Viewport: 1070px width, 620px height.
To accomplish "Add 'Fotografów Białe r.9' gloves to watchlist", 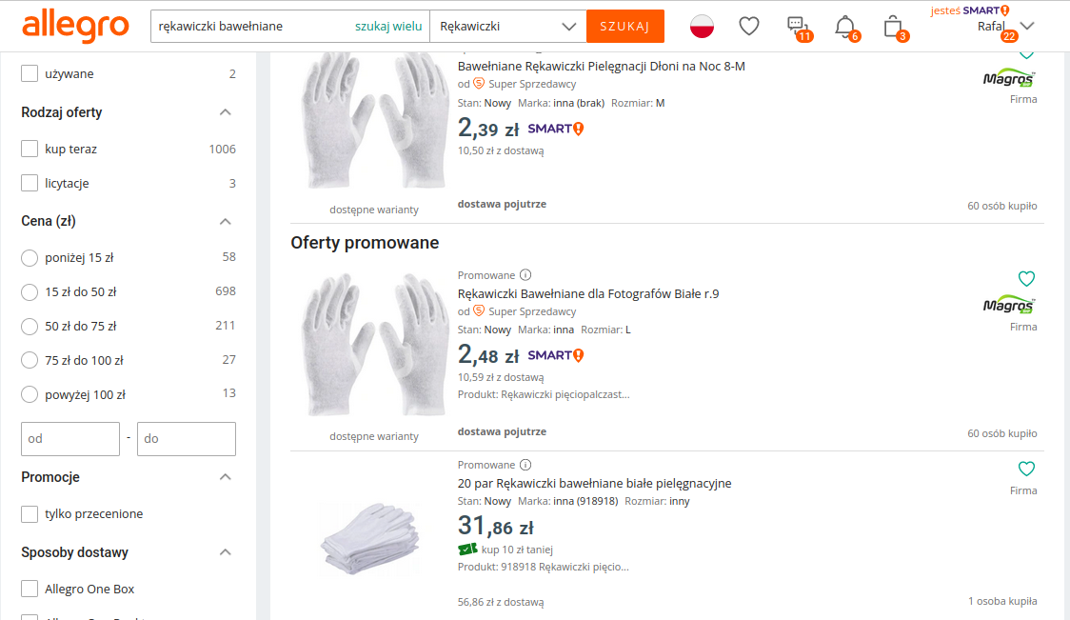I will [x=1026, y=279].
